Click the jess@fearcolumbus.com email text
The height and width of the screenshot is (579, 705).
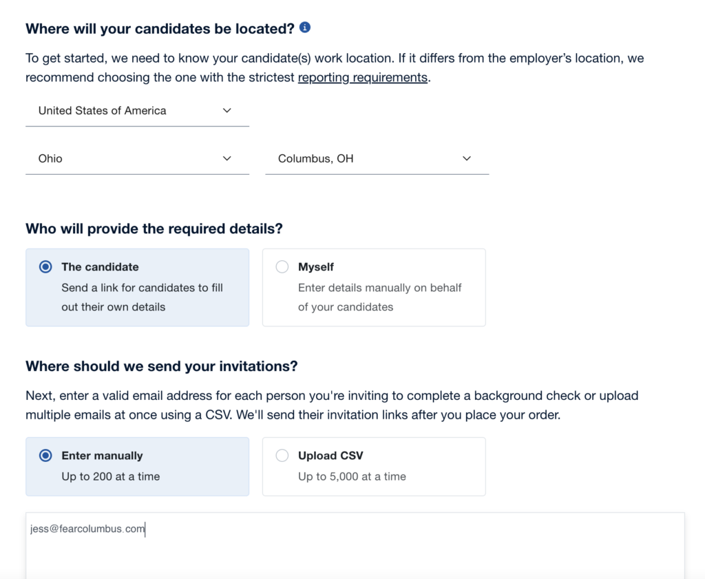pos(87,529)
